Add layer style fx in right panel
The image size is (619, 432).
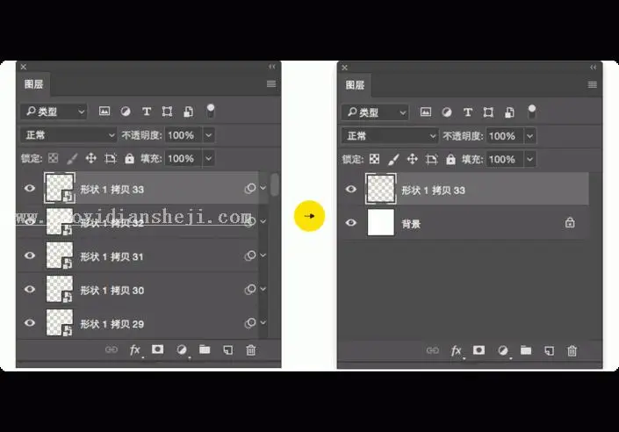click(x=457, y=350)
